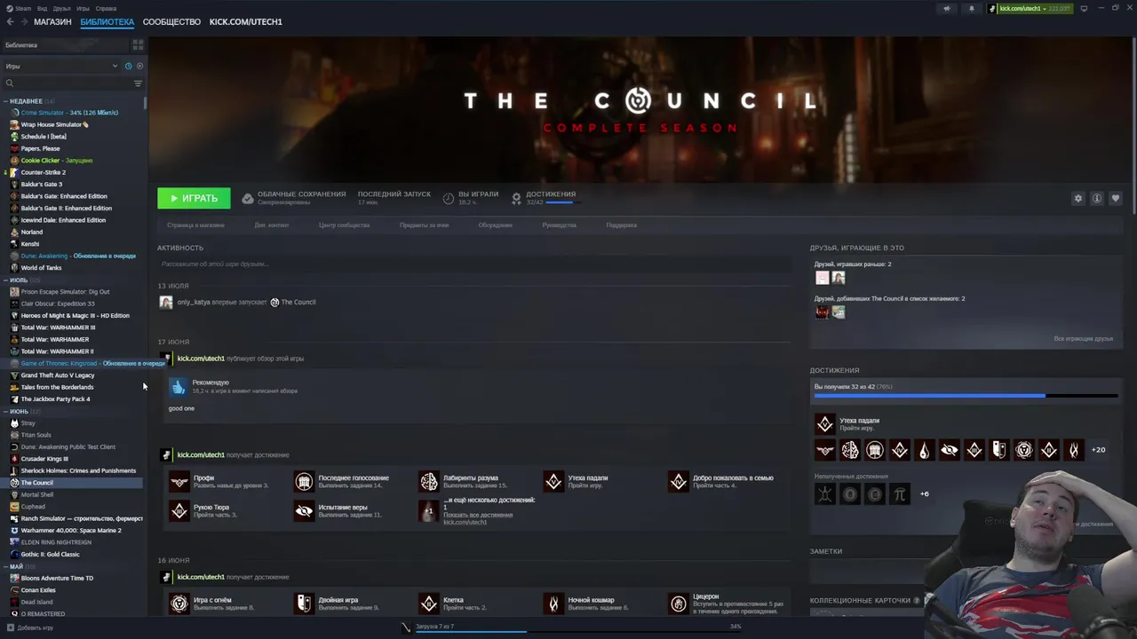Screen dimensions: 1137x639
Task: Click the blood drop achievement icon
Action: click(925, 450)
